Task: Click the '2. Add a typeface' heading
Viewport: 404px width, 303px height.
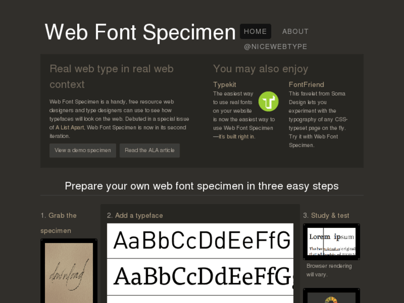Action: click(x=135, y=216)
